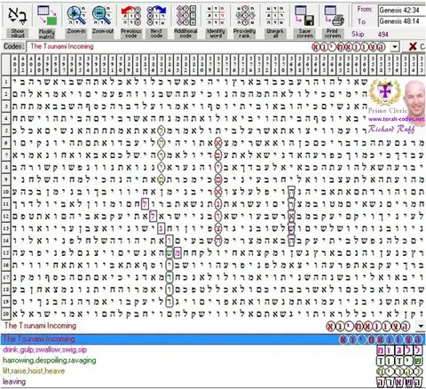Click the www.torah-codes.net link
The height and width of the screenshot is (389, 426).
click(x=396, y=119)
